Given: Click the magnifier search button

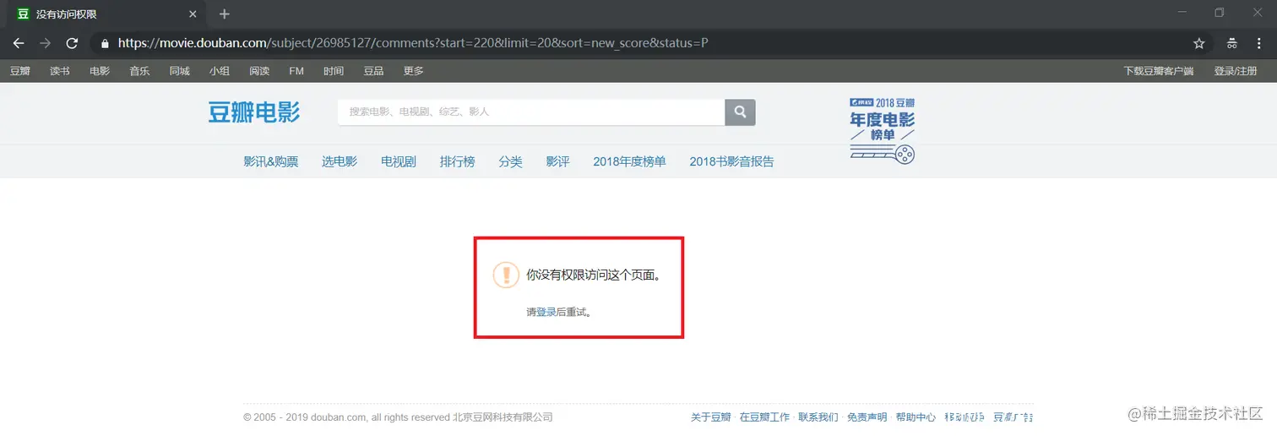Looking at the screenshot, I should point(740,112).
